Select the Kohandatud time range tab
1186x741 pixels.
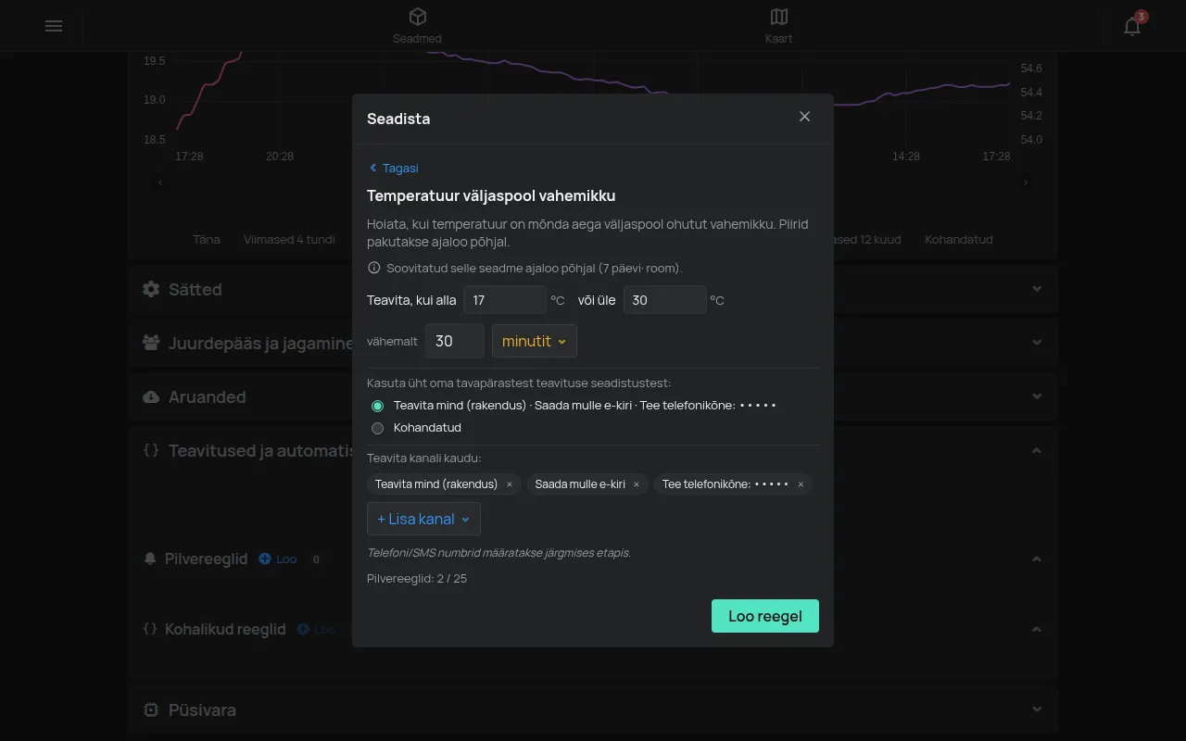click(x=959, y=239)
